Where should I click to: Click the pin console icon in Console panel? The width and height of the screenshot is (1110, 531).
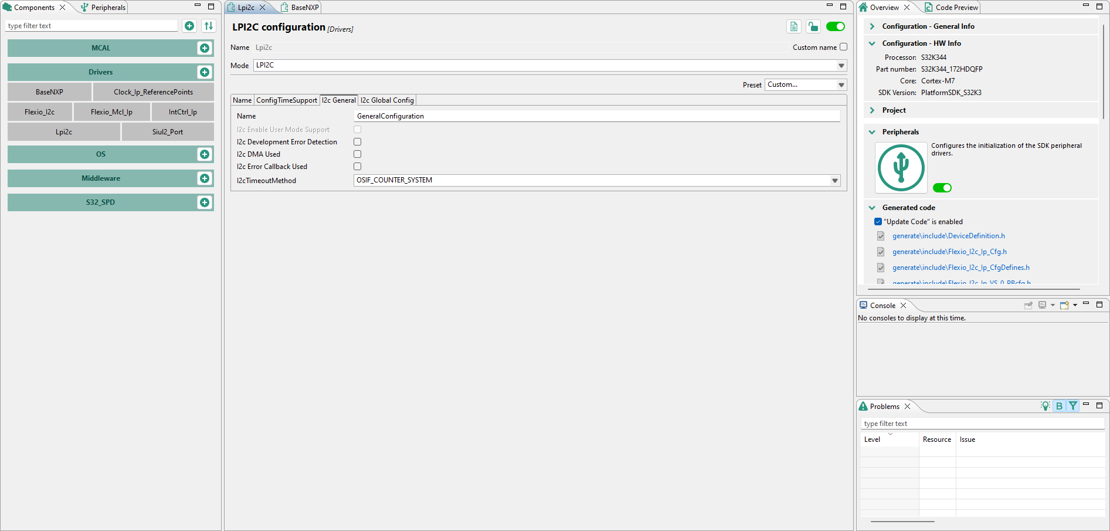tap(1028, 305)
